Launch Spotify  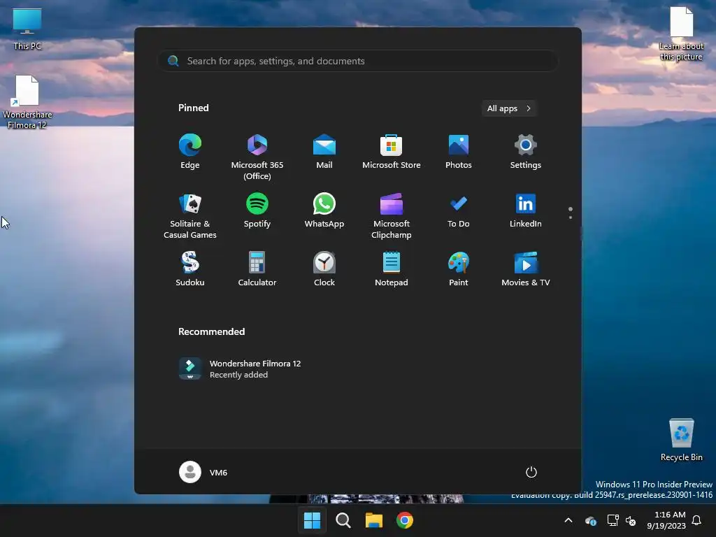click(257, 210)
